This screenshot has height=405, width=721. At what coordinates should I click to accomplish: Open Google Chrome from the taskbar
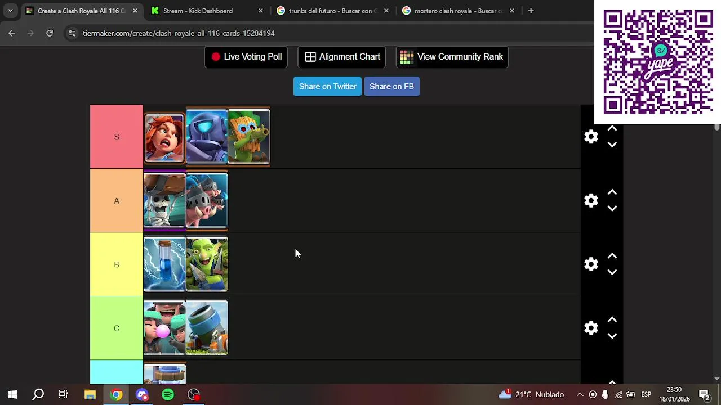point(116,394)
